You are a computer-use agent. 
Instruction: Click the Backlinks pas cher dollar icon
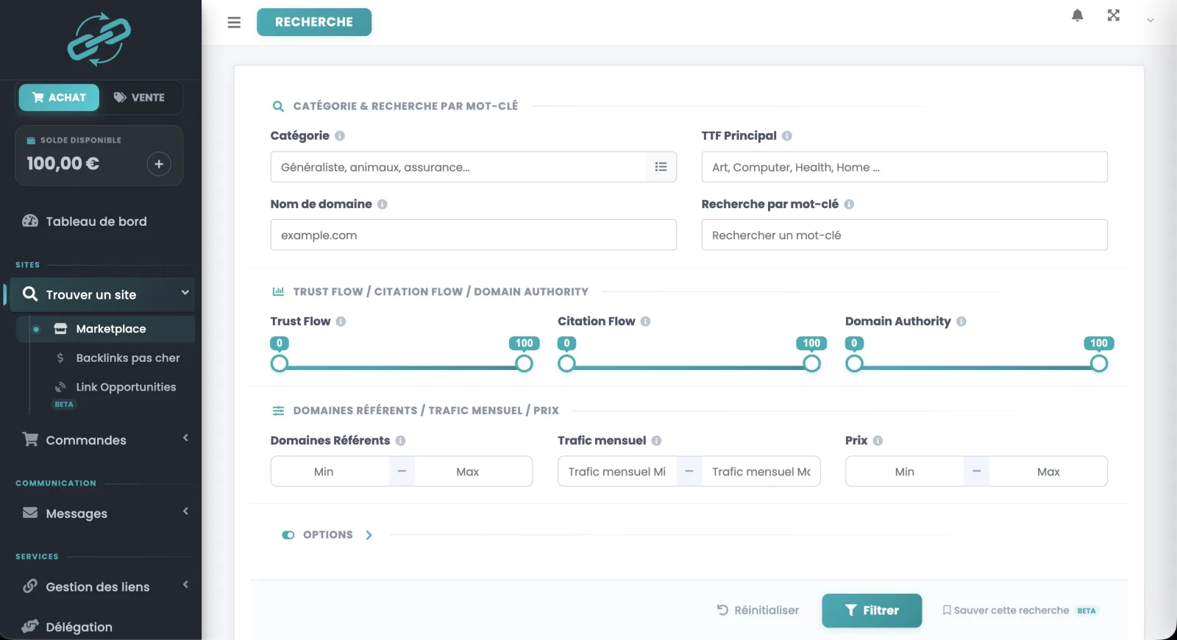(60, 358)
